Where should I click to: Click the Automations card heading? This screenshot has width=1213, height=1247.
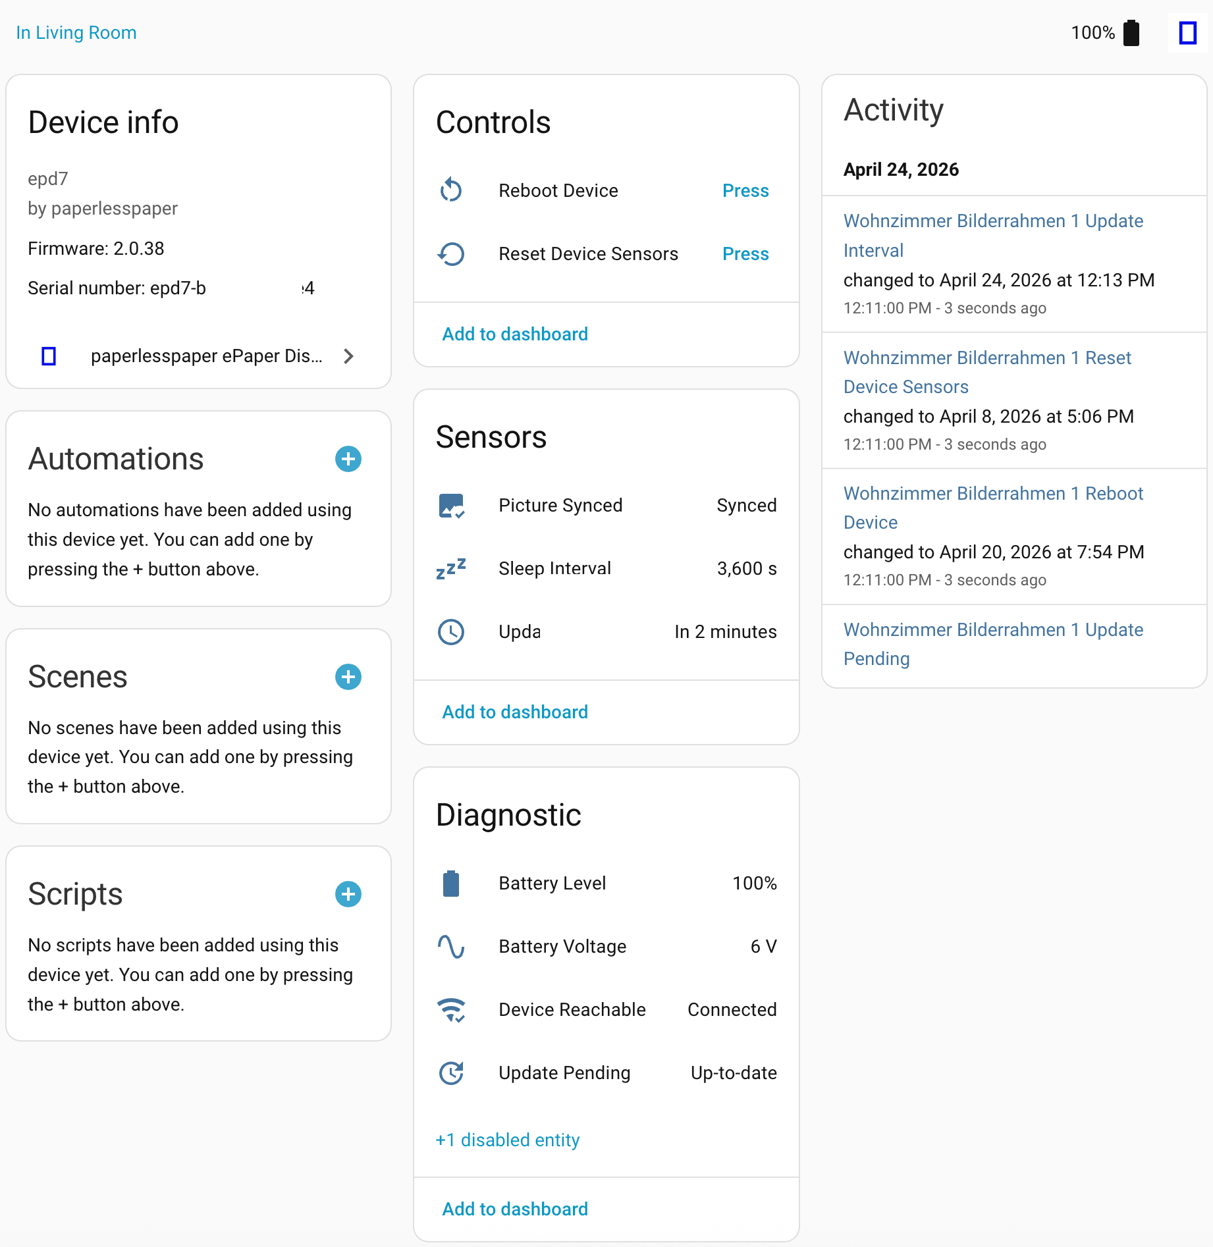(x=116, y=459)
